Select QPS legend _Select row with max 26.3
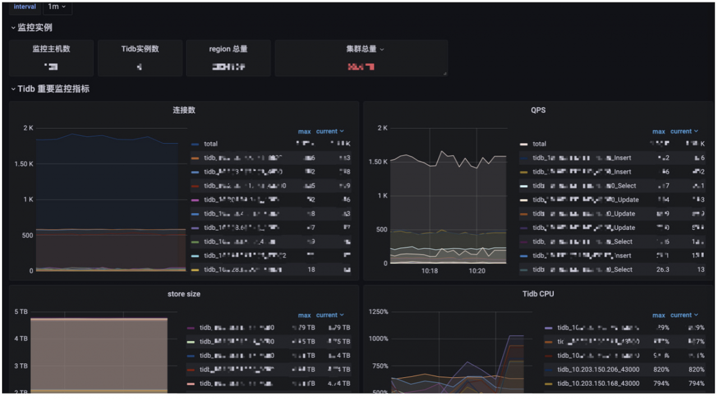Viewport: 718px width, 399px height. pos(613,270)
